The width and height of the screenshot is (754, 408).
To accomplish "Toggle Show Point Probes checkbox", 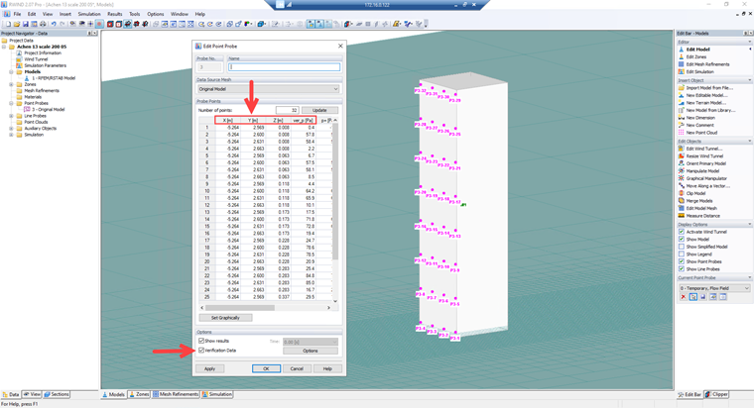I will [x=682, y=261].
